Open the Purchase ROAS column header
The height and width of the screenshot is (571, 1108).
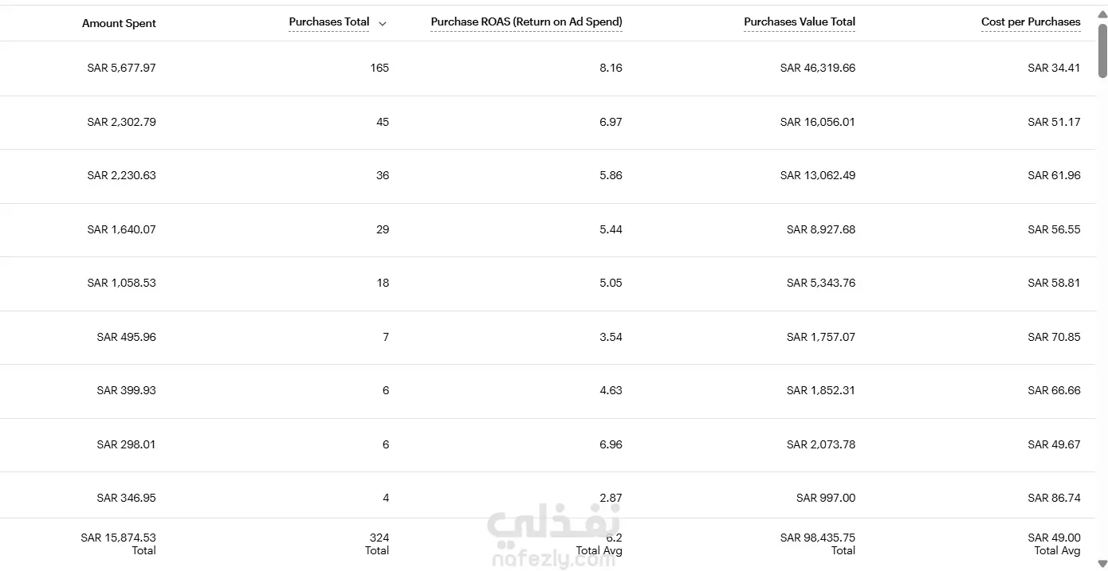click(526, 22)
